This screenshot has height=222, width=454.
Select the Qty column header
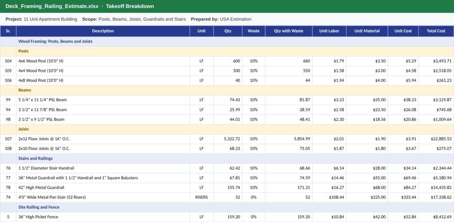[x=228, y=31]
